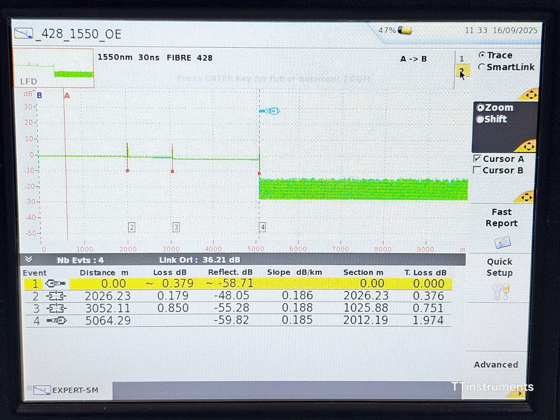Select the Shift mode option

(480, 119)
